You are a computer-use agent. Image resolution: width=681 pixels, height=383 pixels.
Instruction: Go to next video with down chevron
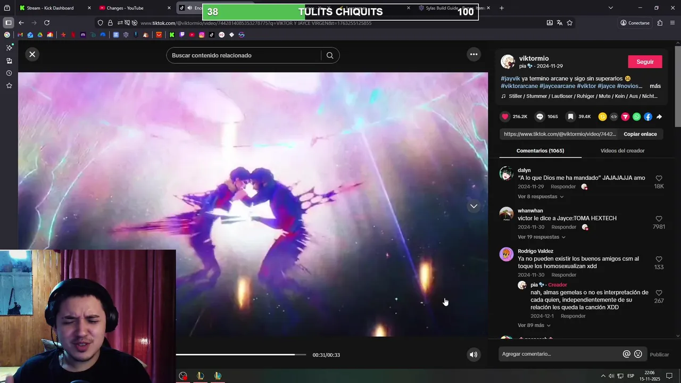(x=474, y=206)
